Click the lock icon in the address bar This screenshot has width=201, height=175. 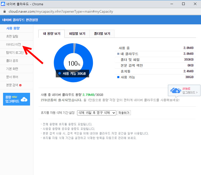tap(5, 11)
